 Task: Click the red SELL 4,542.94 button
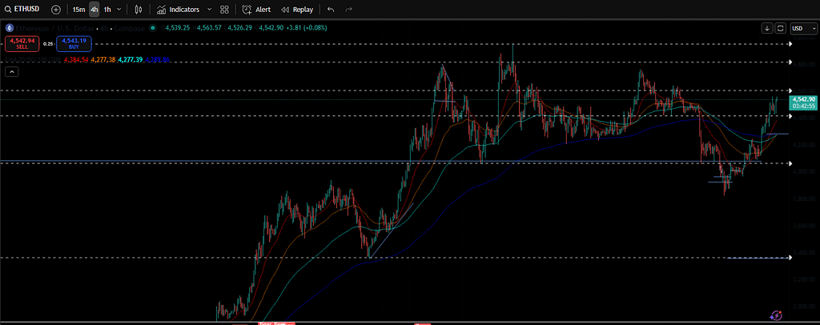point(20,42)
